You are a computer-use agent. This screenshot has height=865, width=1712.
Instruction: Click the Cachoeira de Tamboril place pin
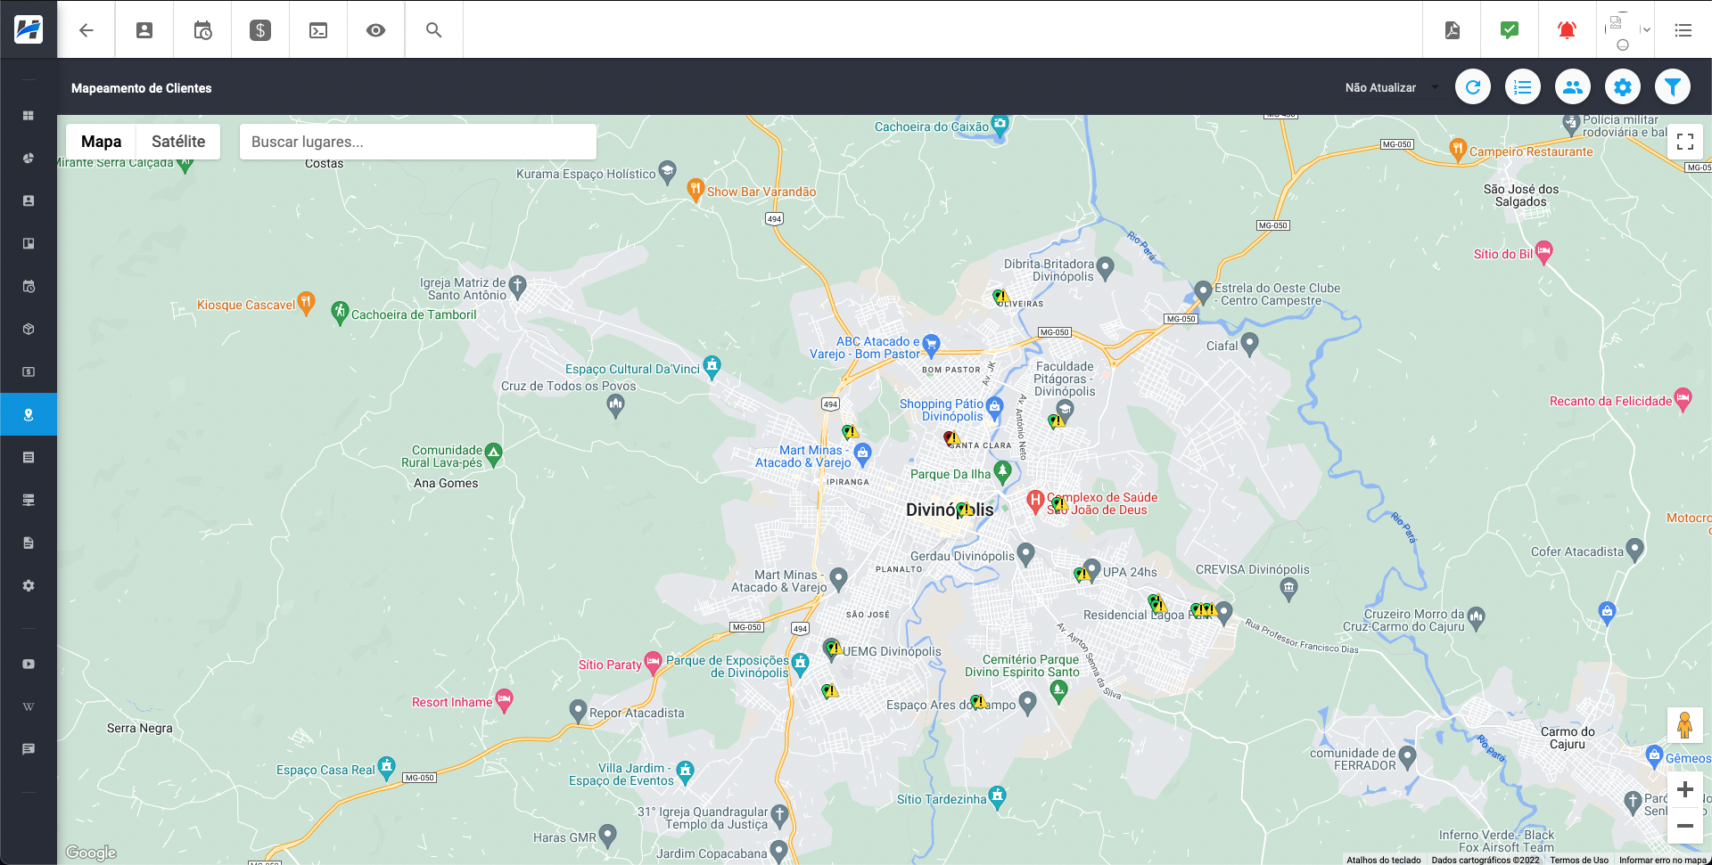tap(340, 312)
